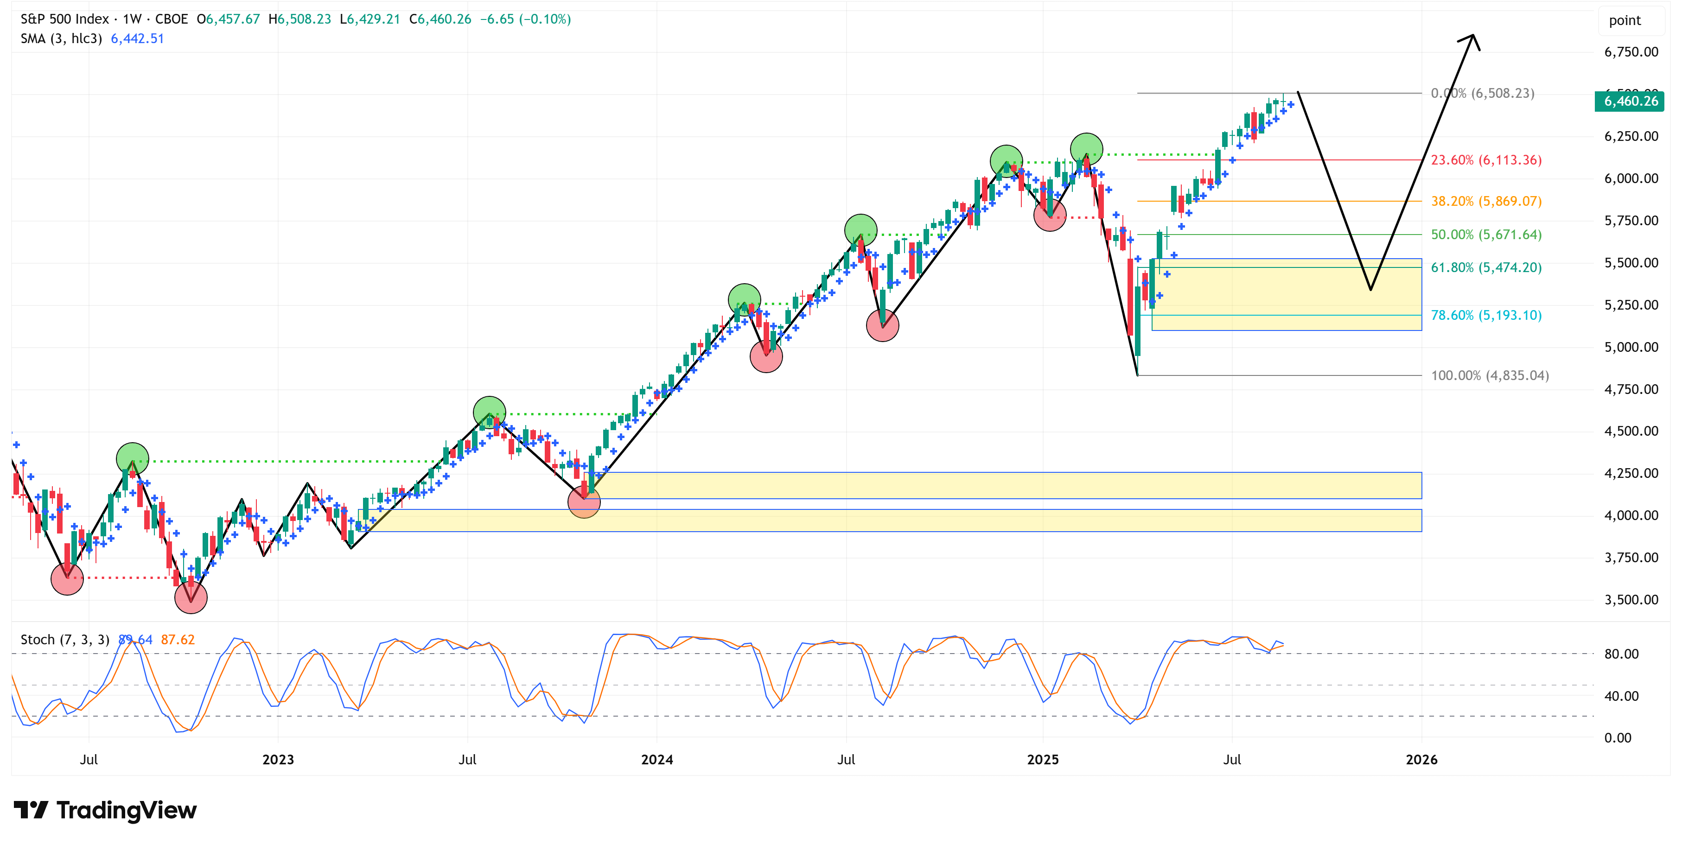Select the SMA (3, hlc3) indicator legend
1682x845 pixels.
(61, 38)
